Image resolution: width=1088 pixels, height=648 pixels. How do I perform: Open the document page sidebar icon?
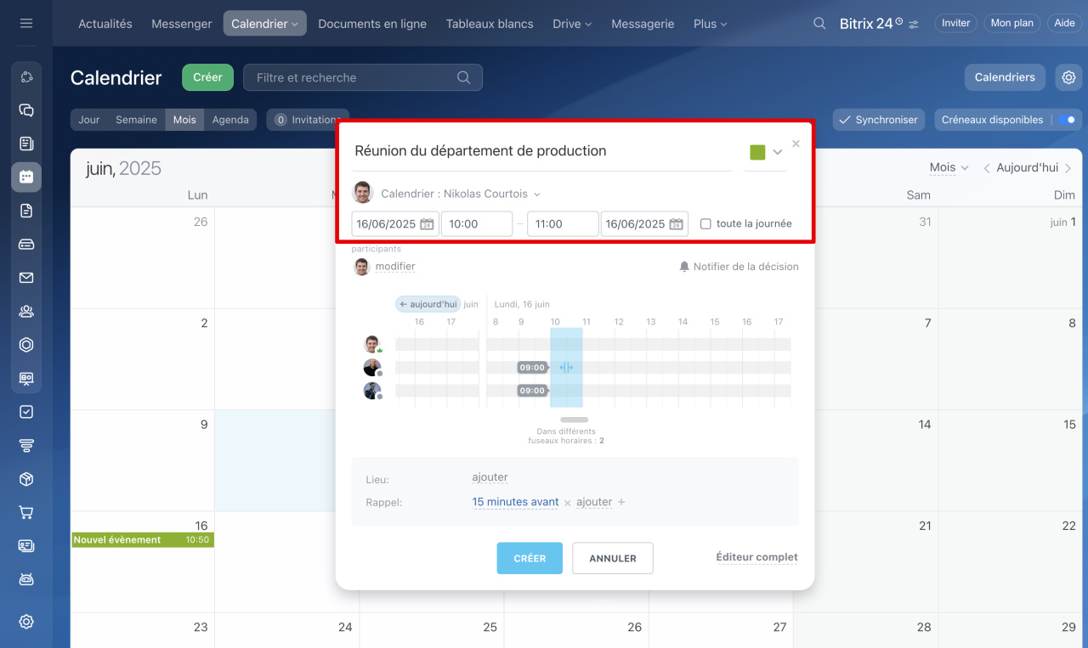point(26,211)
